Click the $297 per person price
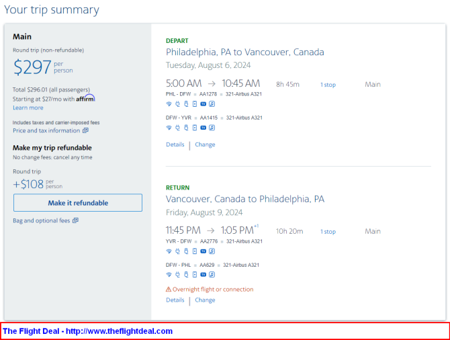Image resolution: width=450 pixels, height=340 pixels. pyautogui.click(x=43, y=67)
